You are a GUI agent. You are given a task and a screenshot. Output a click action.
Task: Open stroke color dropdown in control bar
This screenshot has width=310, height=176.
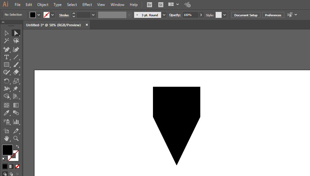pos(52,15)
